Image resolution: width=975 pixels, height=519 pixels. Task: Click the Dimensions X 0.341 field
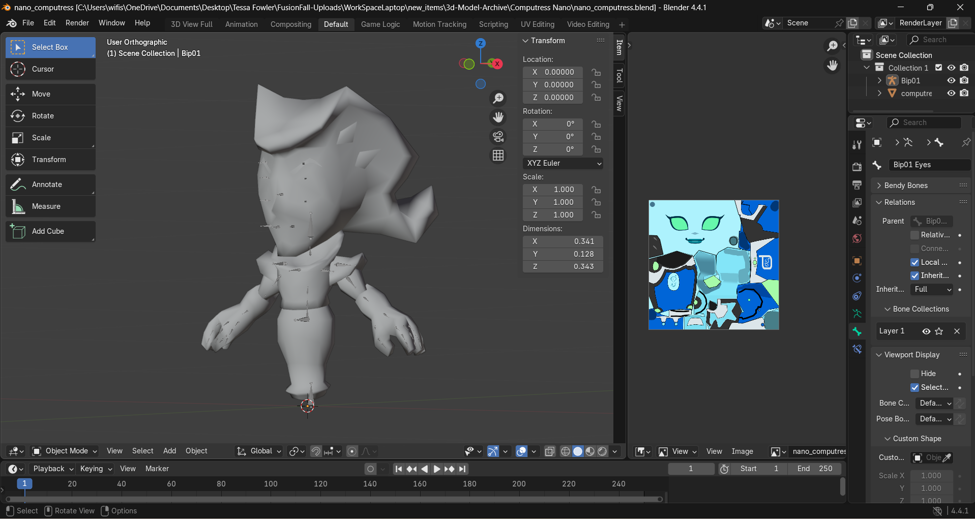pyautogui.click(x=563, y=241)
